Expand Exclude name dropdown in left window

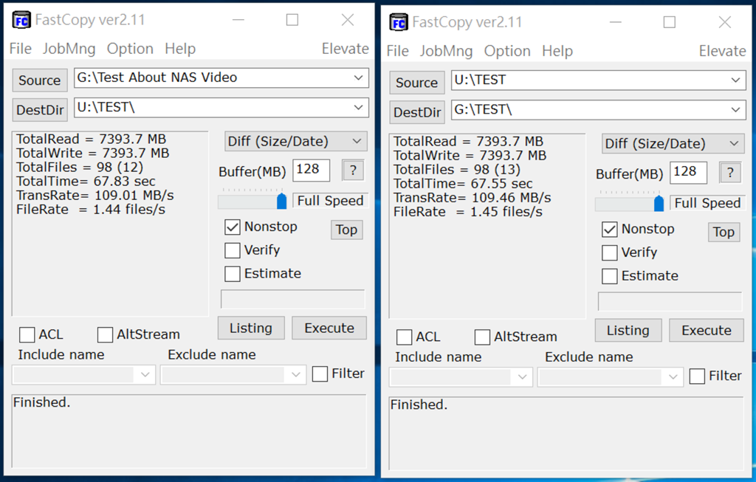(295, 374)
